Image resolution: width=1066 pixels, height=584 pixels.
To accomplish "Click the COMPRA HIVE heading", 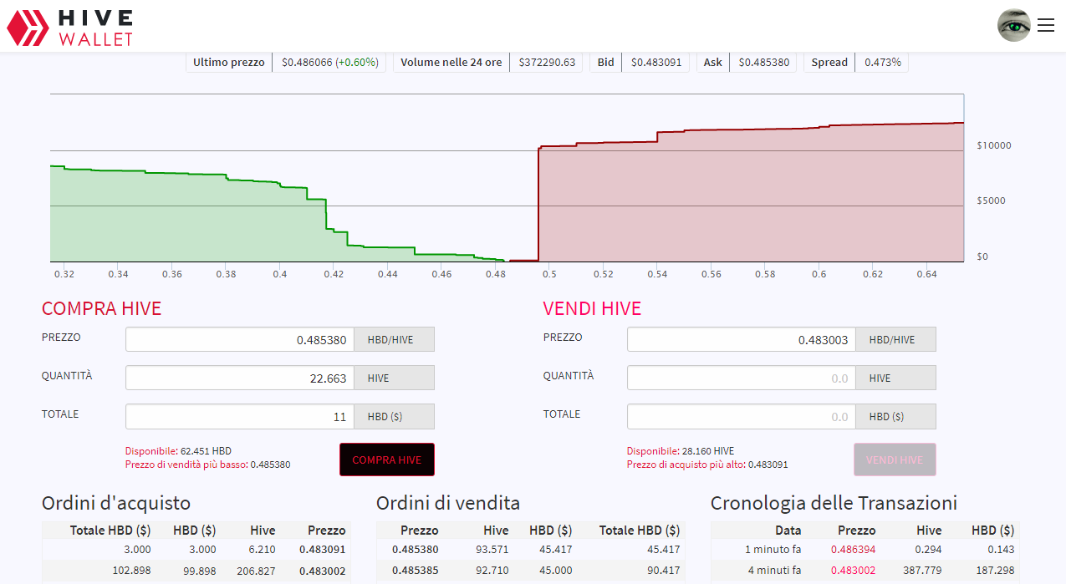I will point(101,309).
